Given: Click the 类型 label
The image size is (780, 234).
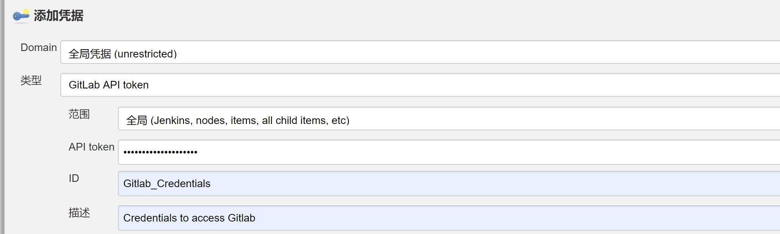Looking at the screenshot, I should pyautogui.click(x=31, y=80).
